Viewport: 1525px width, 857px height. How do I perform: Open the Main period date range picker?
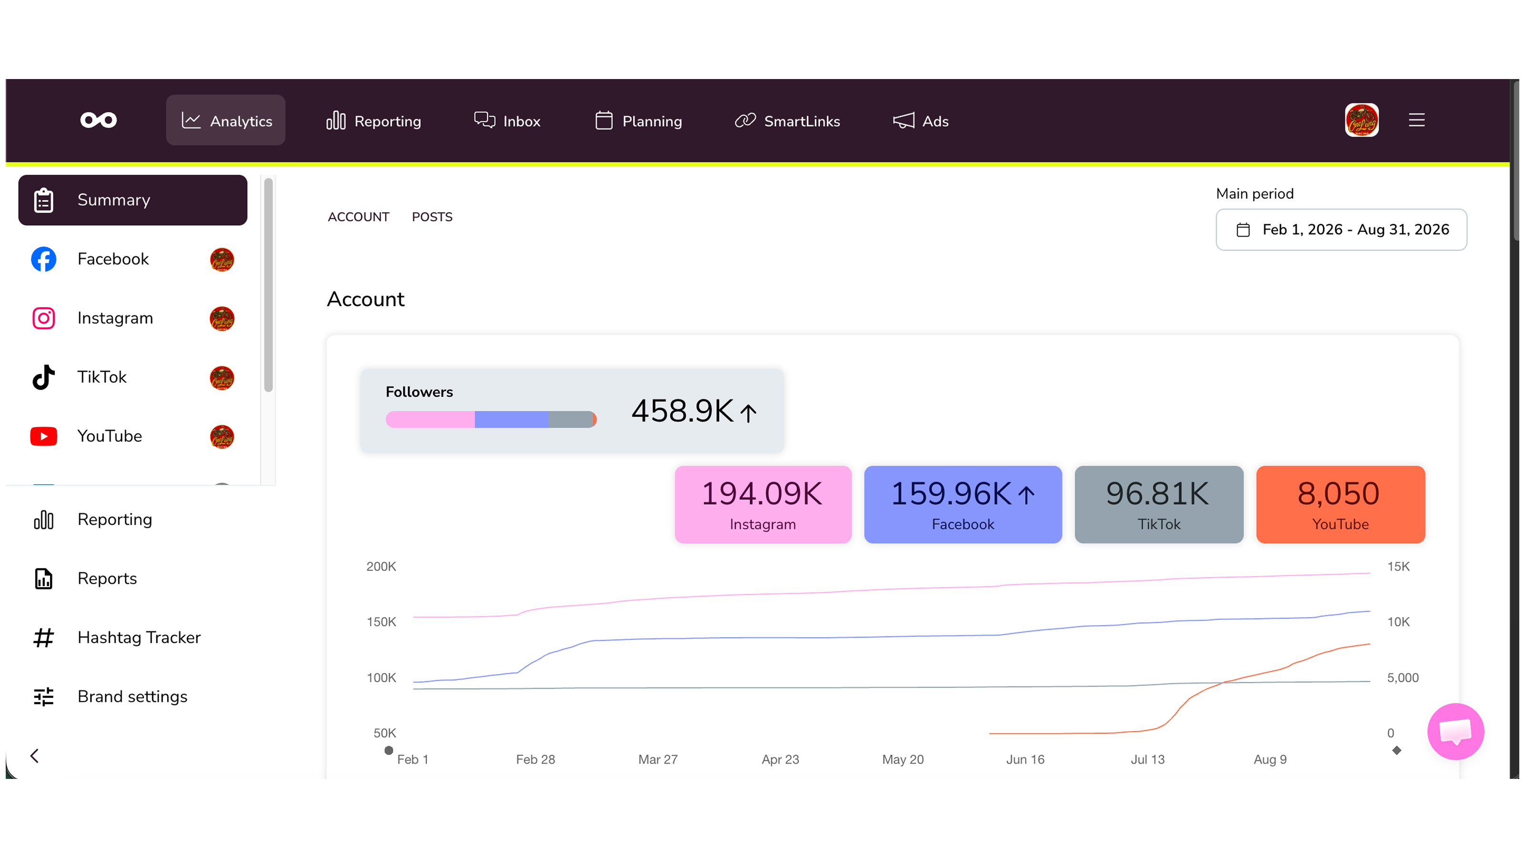[x=1342, y=229]
